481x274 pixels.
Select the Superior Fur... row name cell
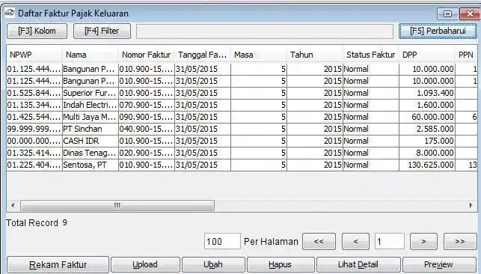click(x=91, y=93)
